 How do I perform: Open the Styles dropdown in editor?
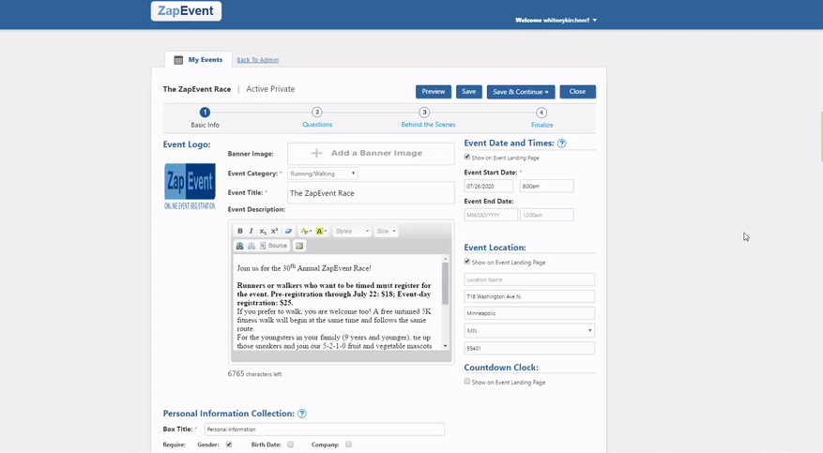[352, 232]
